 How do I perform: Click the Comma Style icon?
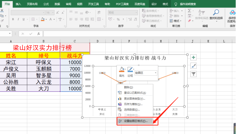click(123, 19)
